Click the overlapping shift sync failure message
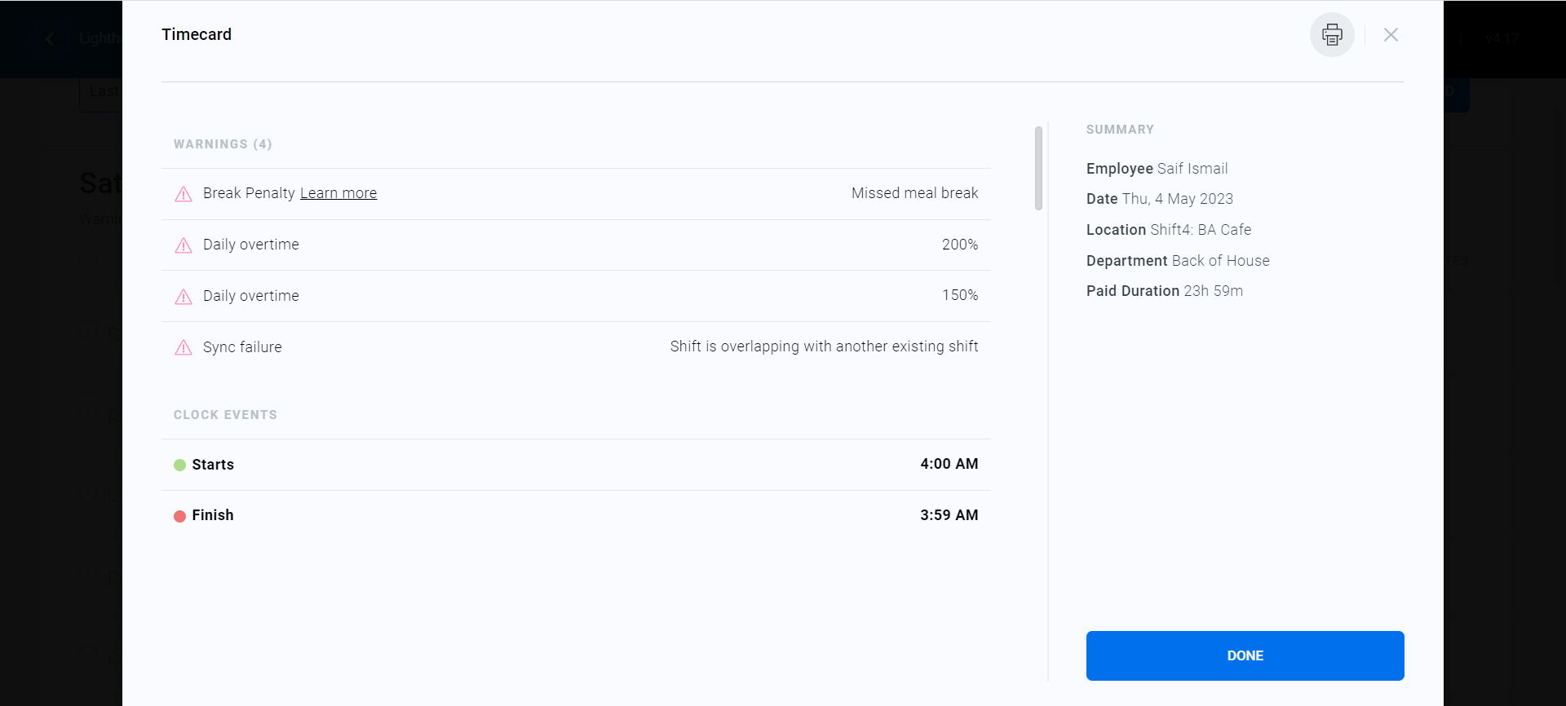 coord(824,346)
